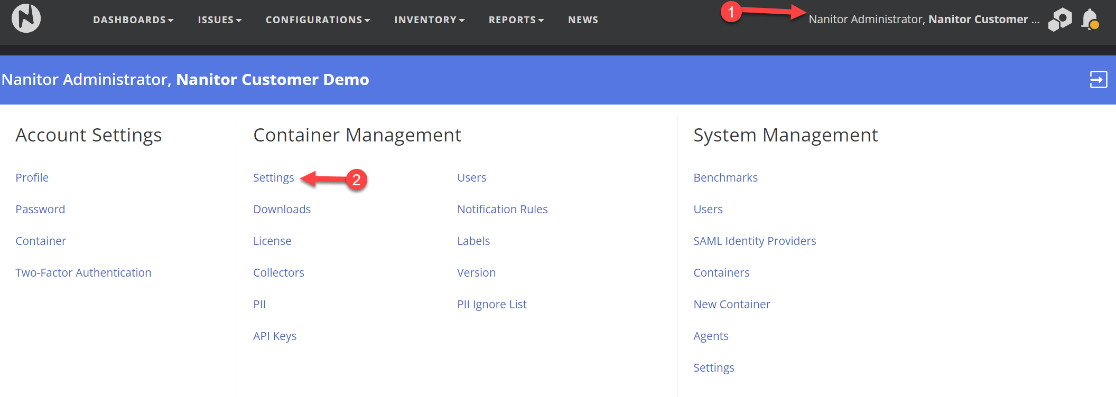Expand the Dashboards dropdown menu
The image size is (1116, 397).
pyautogui.click(x=133, y=20)
